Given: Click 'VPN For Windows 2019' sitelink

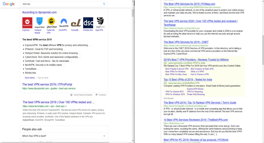Looking at the screenshot, I should point(175,94).
